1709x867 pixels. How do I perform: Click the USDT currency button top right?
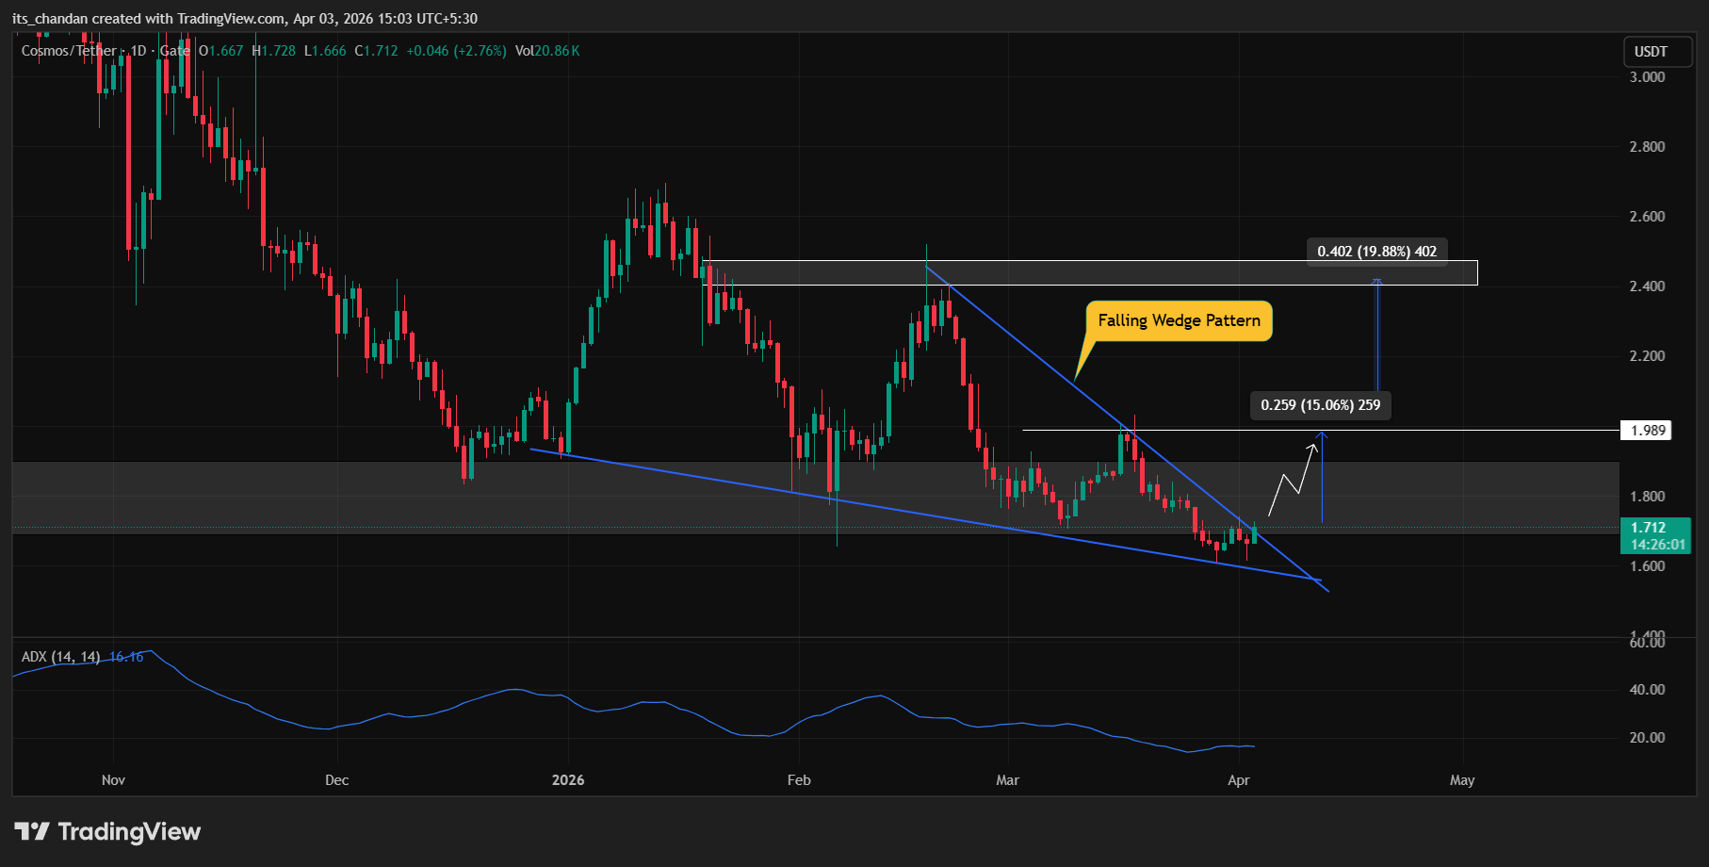click(1657, 52)
